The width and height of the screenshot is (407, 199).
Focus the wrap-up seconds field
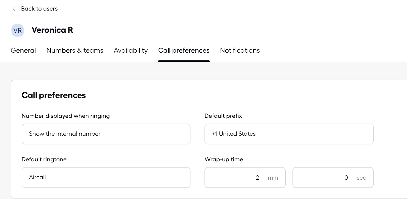coord(333,177)
